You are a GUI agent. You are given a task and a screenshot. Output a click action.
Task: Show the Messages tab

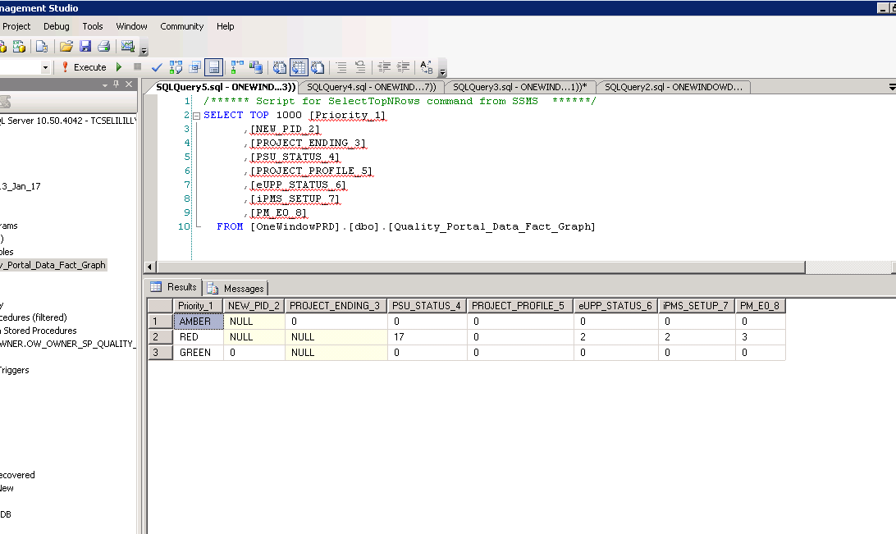[x=236, y=289]
